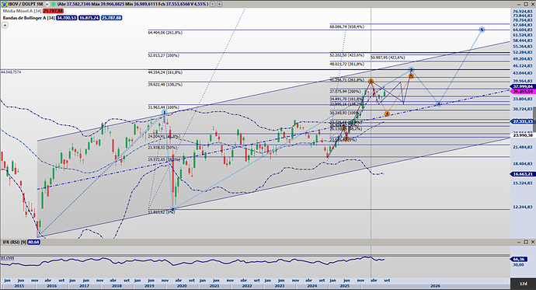Click the 2015 year label on the time axis

pyautogui.click(x=19, y=285)
